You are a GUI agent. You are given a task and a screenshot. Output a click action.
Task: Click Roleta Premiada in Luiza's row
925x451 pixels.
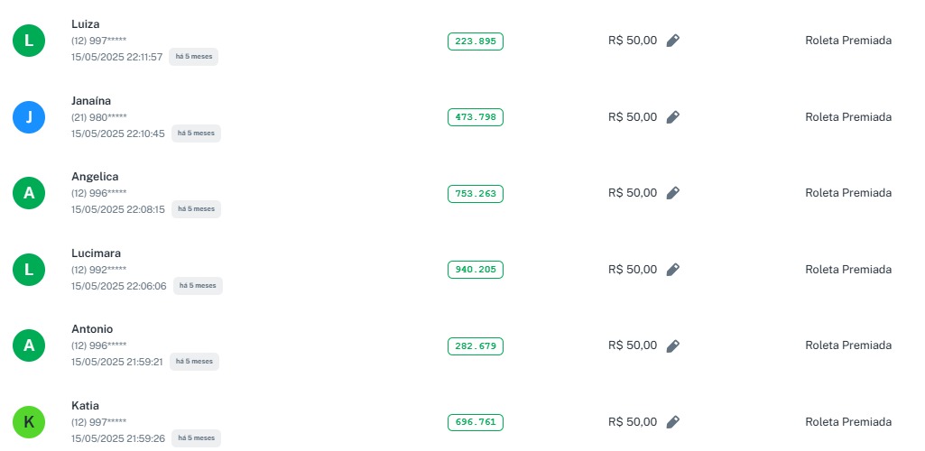848,41
